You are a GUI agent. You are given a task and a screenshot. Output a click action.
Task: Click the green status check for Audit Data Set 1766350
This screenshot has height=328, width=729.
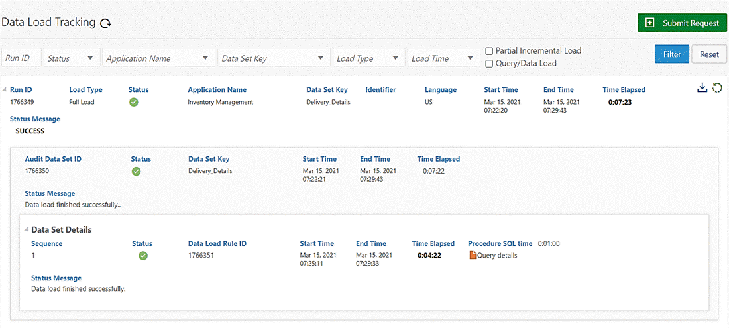tap(137, 171)
